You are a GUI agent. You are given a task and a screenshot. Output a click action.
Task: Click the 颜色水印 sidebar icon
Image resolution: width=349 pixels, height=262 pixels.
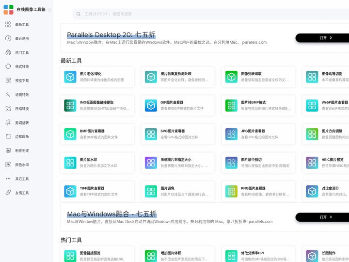(8, 164)
